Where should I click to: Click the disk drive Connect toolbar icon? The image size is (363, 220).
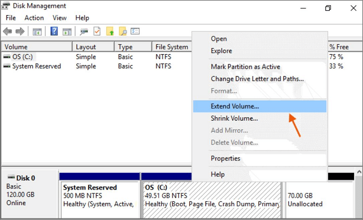[x=83, y=32]
